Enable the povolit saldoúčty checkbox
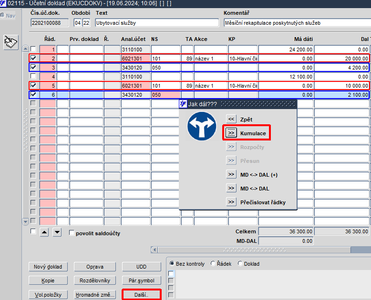 pos(72,233)
